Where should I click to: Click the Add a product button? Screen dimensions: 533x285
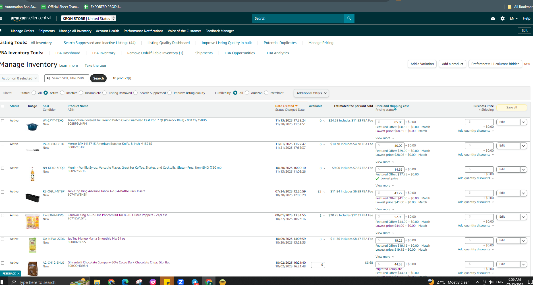pos(453,64)
